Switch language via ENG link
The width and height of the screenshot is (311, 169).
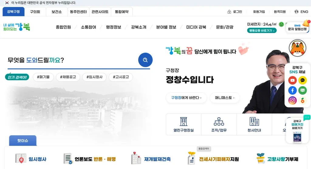tap(304, 12)
